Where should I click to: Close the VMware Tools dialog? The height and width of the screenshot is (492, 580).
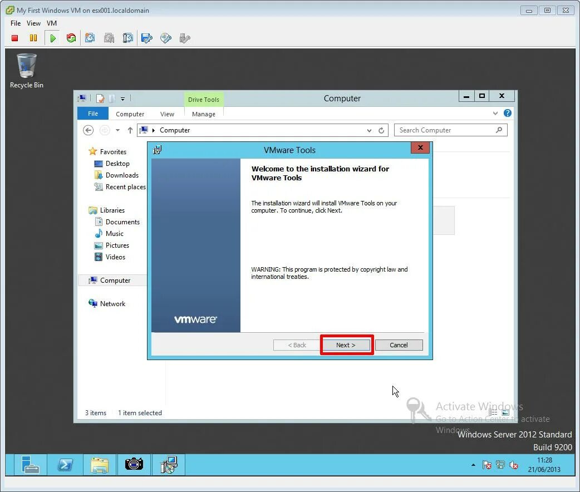point(420,147)
